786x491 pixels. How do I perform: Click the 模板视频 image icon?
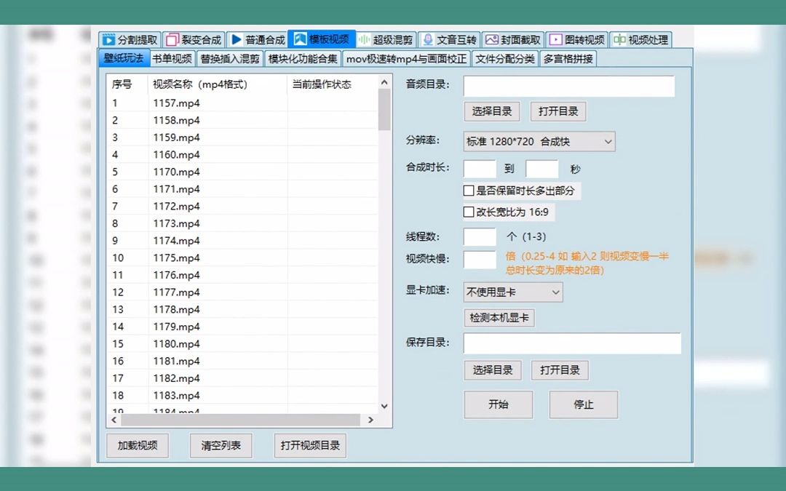pos(299,39)
